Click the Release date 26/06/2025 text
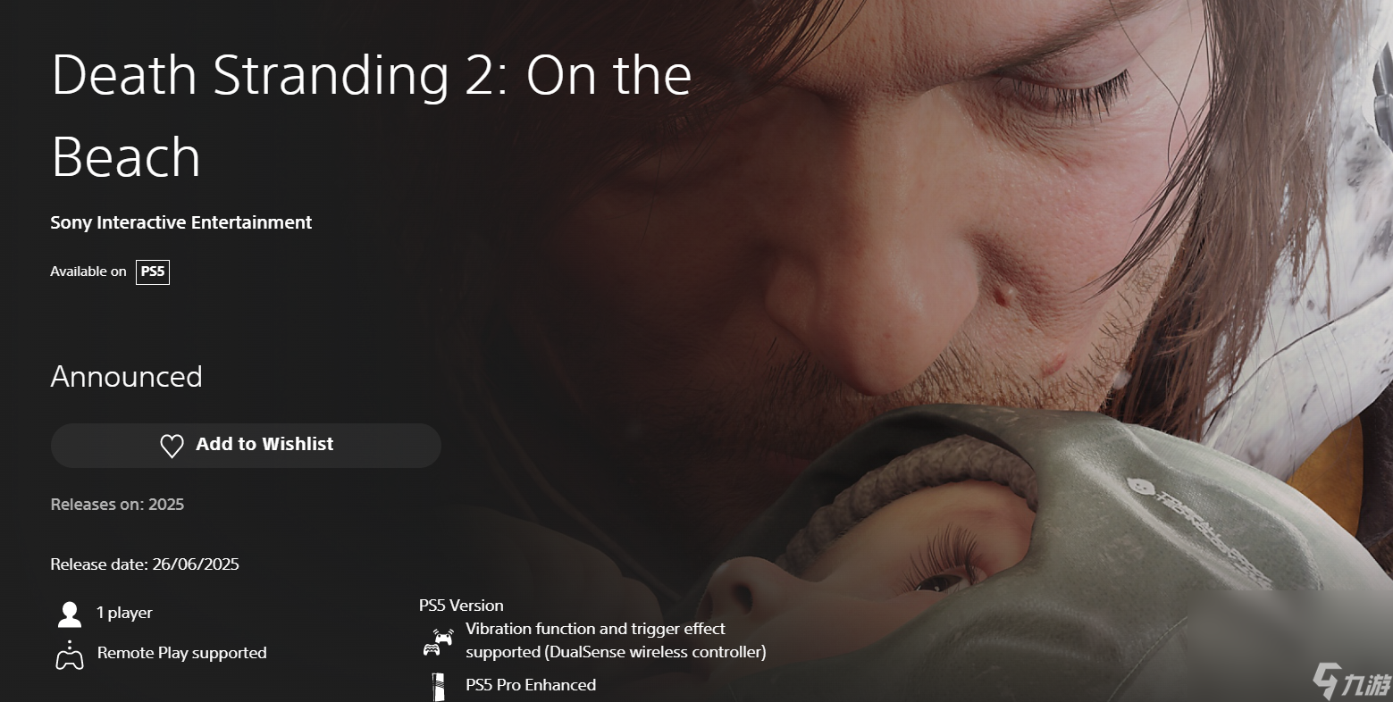This screenshot has width=1393, height=702. (145, 564)
